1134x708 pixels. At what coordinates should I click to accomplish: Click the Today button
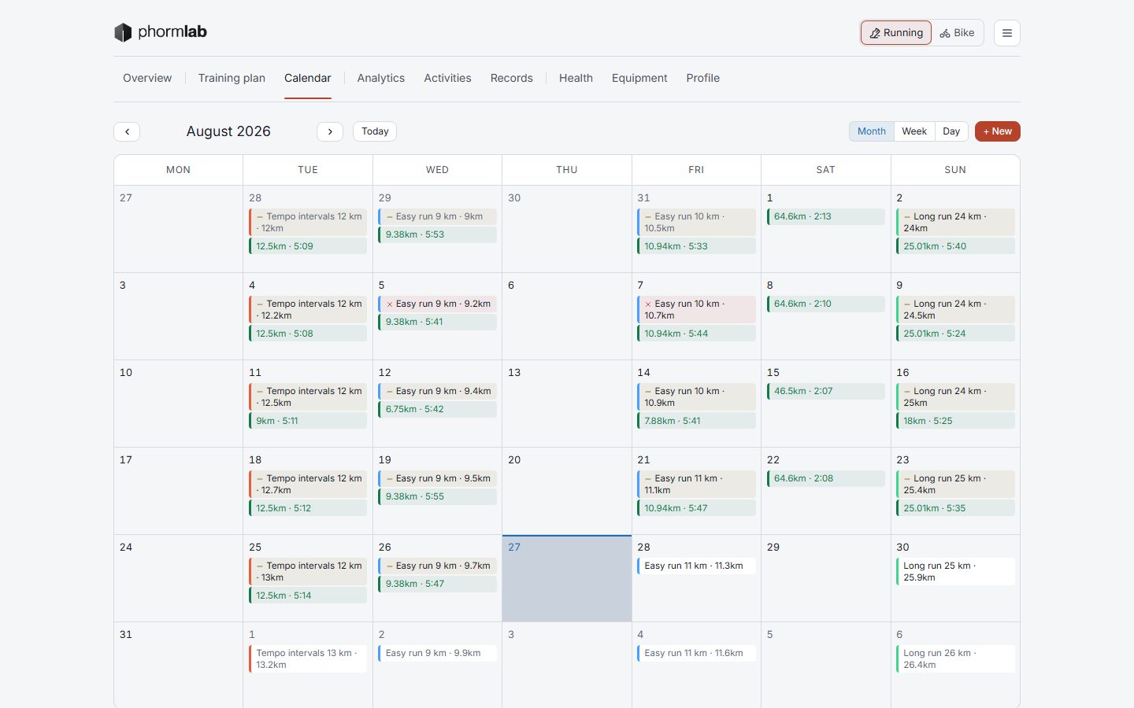(375, 131)
